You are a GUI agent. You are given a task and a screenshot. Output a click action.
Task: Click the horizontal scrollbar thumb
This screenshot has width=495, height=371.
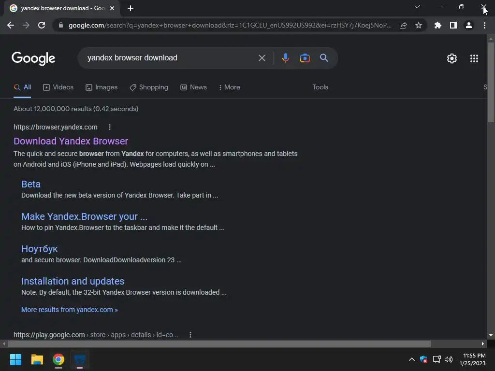tap(219, 343)
